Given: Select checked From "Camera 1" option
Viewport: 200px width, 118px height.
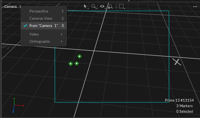Looking at the screenshot, I should pos(44,26).
